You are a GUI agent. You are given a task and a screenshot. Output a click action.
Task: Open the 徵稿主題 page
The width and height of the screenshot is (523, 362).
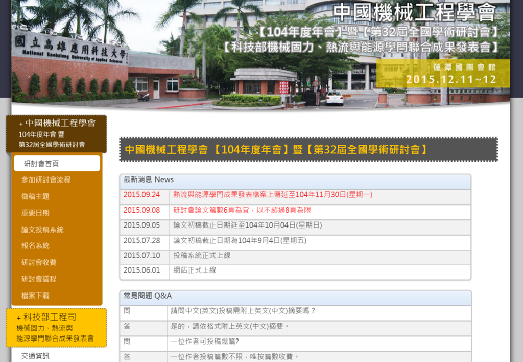pos(35,196)
